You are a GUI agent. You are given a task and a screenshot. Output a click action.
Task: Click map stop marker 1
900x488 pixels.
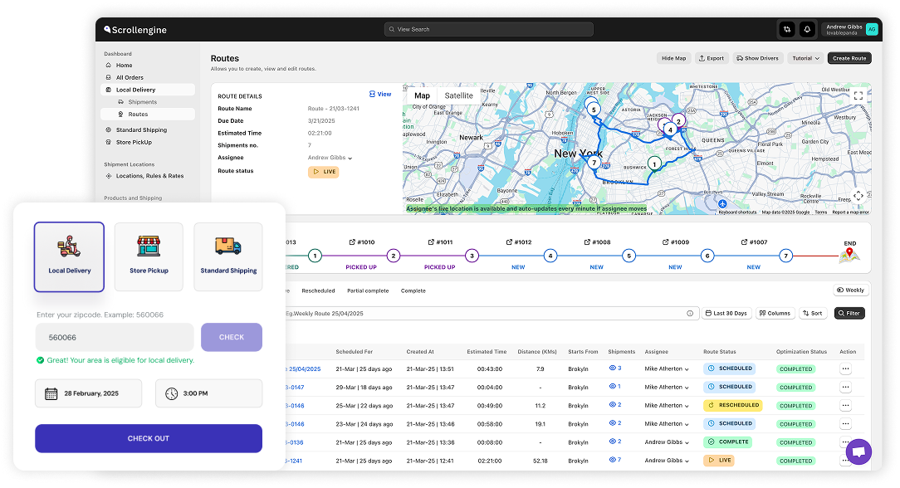[x=654, y=164]
